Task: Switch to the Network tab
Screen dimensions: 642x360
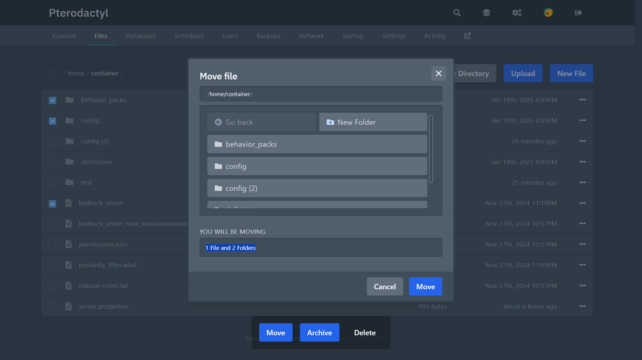Action: 311,35
